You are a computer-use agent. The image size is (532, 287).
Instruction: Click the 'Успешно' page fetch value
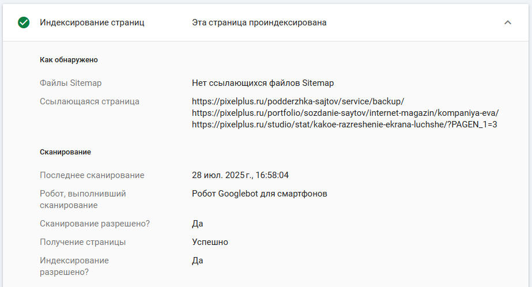point(210,242)
